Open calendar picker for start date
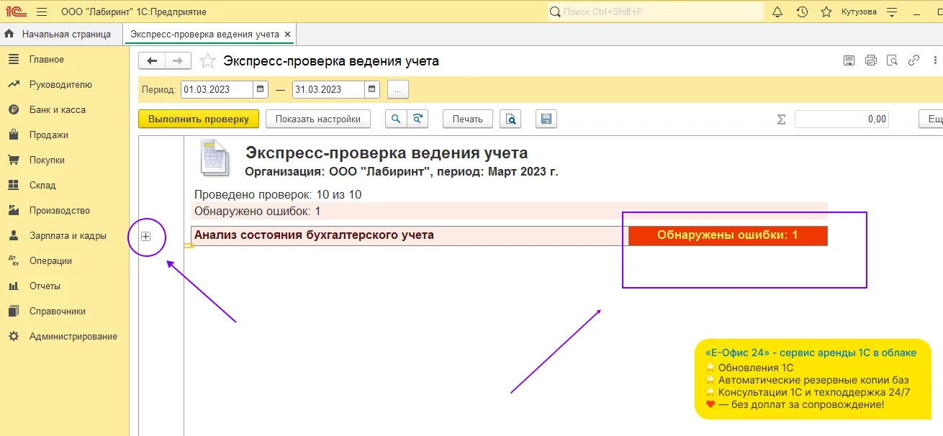The height and width of the screenshot is (436, 943). [x=261, y=90]
